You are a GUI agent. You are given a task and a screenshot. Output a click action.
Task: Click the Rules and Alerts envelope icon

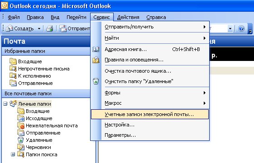point(96,60)
